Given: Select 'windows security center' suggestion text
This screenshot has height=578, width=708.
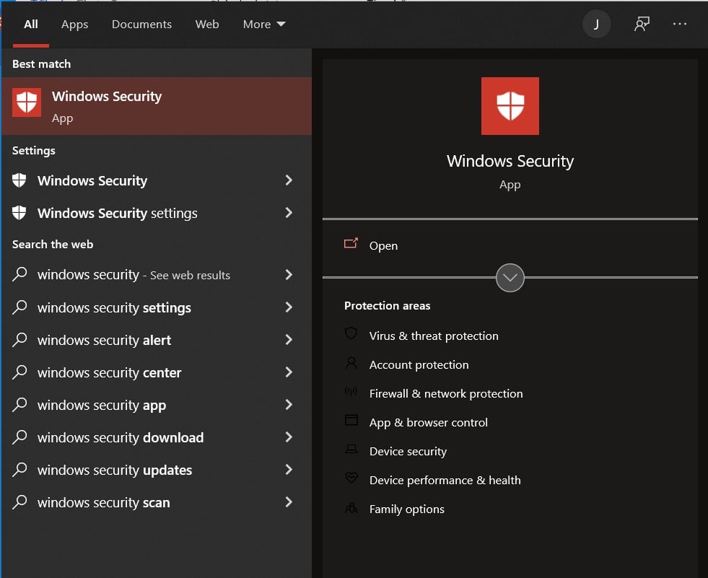Looking at the screenshot, I should coord(109,372).
